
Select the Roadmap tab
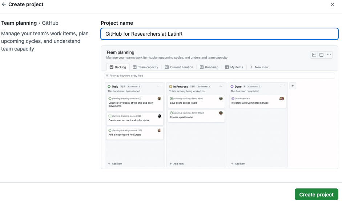tap(209, 67)
